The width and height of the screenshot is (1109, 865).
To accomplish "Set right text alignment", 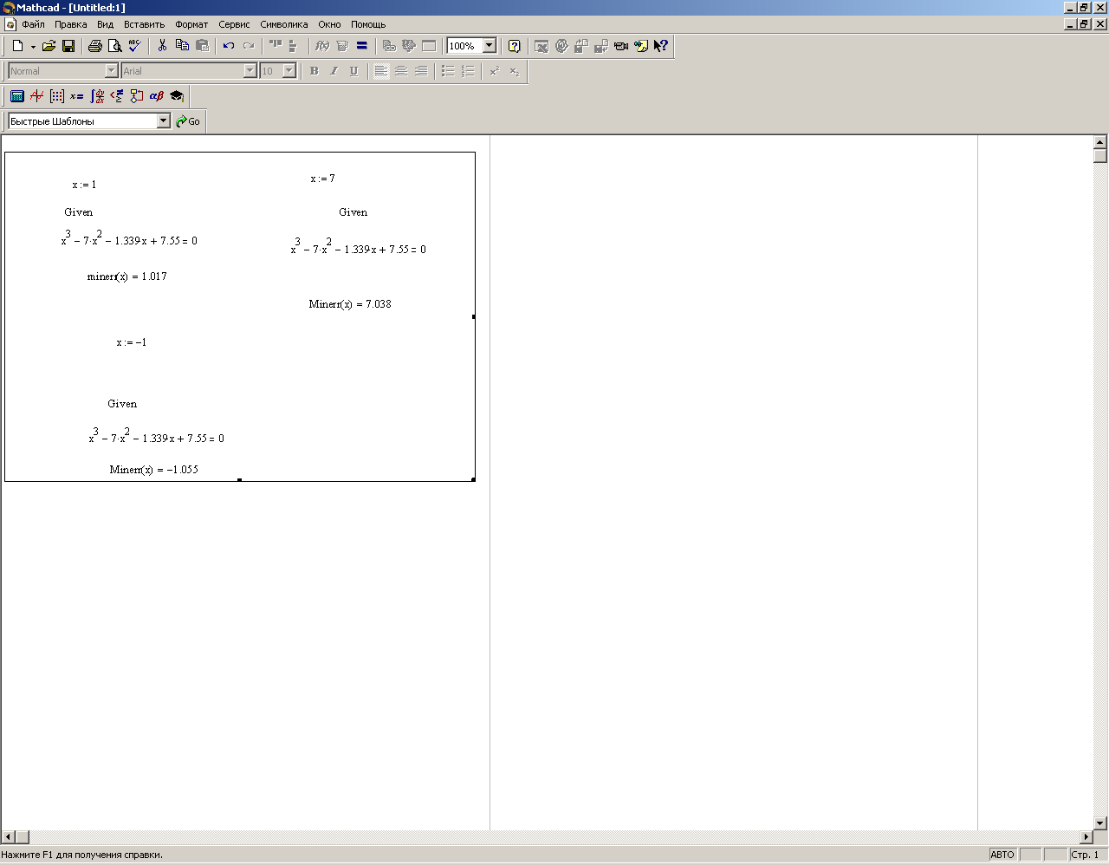I will (421, 71).
